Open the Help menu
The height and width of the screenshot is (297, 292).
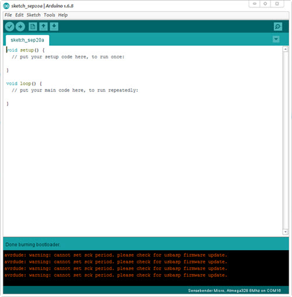click(x=63, y=15)
